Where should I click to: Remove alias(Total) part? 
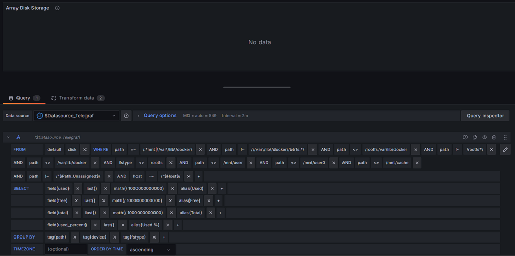coord(211,213)
